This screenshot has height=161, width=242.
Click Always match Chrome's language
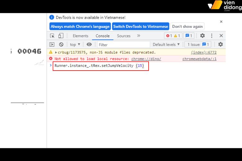tap(80, 27)
